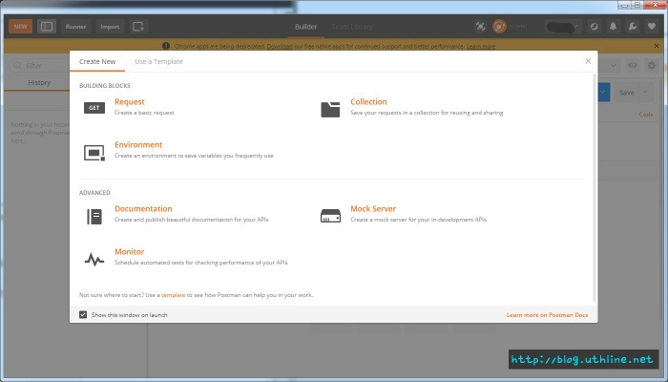Image resolution: width=668 pixels, height=382 pixels.
Task: Click the Mock Server icon
Action: coord(330,216)
